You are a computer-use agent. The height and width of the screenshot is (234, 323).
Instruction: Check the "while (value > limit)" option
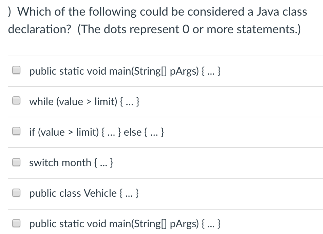pyautogui.click(x=16, y=101)
